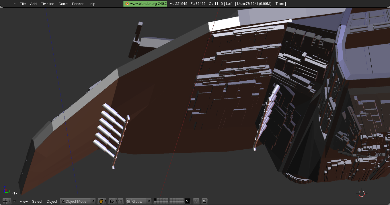This screenshot has width=390, height=205.
Task: Click the www.blender.org 249.2 link
Action: [x=145, y=4]
